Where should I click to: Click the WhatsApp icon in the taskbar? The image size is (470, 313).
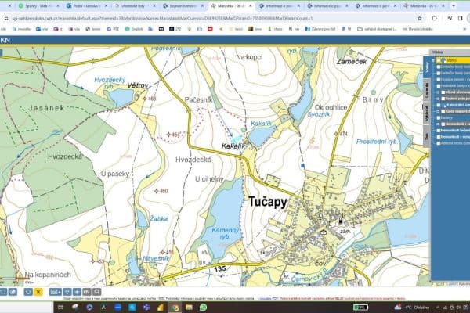pyautogui.click(x=203, y=308)
